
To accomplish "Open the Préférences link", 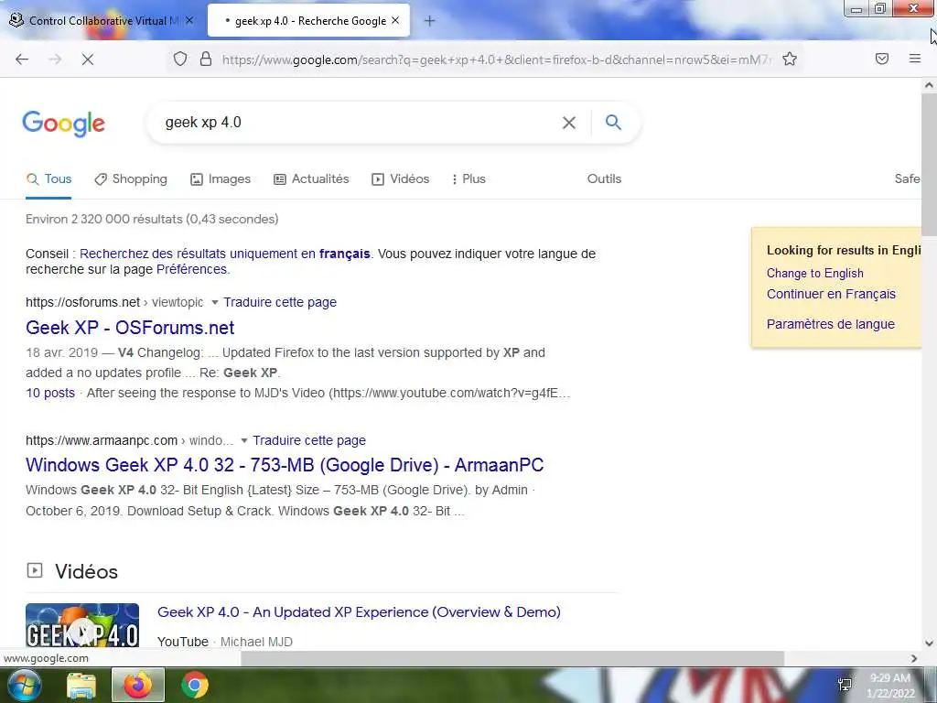I will click(x=191, y=269).
